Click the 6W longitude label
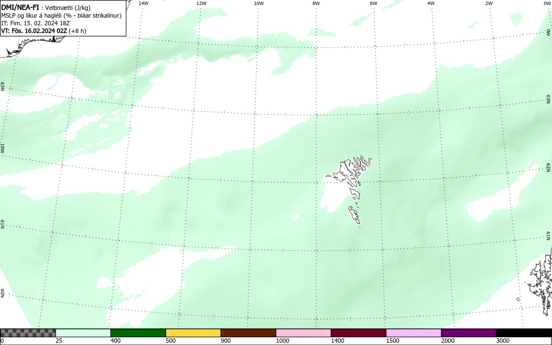 [x=374, y=3]
